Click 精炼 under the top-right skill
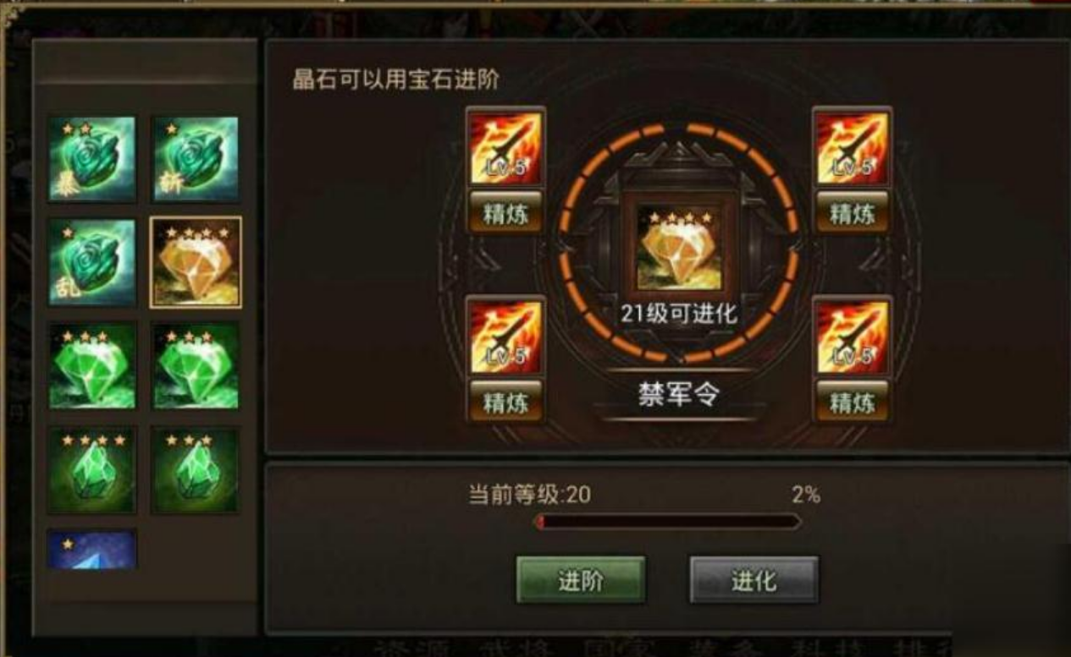The width and height of the screenshot is (1071, 657). [x=852, y=213]
